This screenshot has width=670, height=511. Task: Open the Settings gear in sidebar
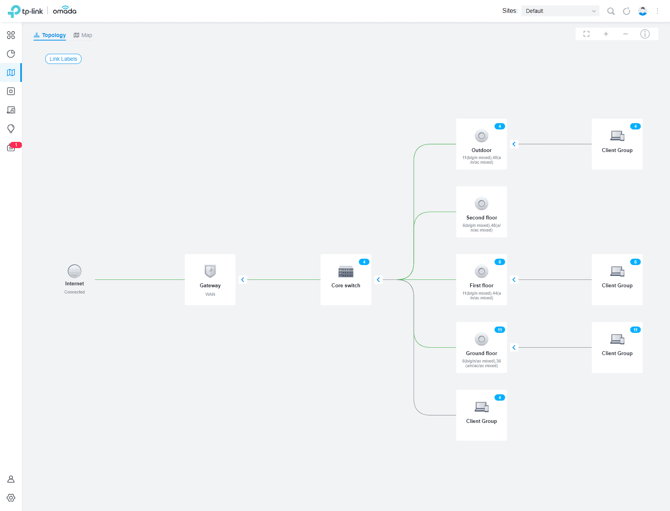coord(11,498)
